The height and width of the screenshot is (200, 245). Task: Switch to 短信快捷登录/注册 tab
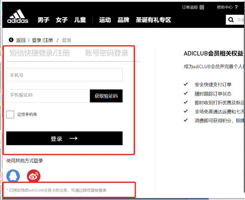(x=39, y=53)
